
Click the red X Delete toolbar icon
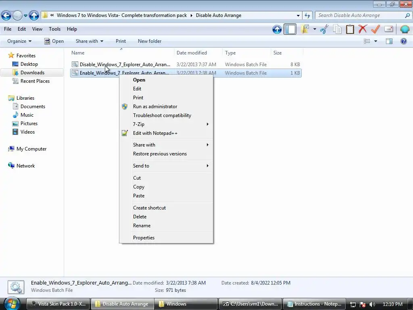pos(363,29)
